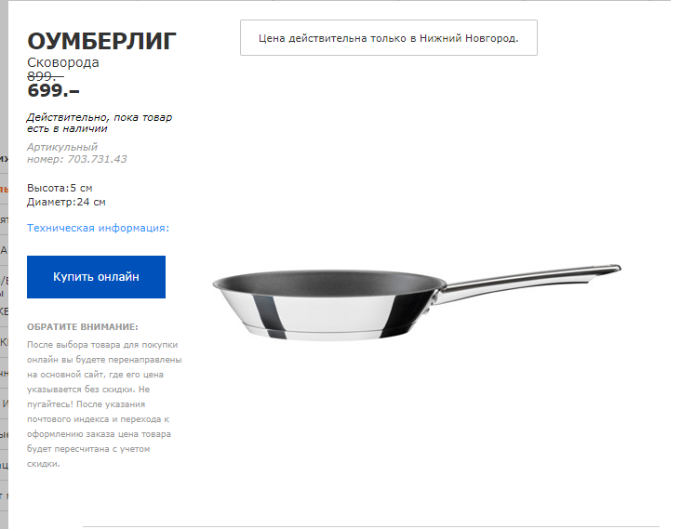This screenshot has height=529, width=681.
Task: Click the article number 703.731.43 text
Action: 98,159
